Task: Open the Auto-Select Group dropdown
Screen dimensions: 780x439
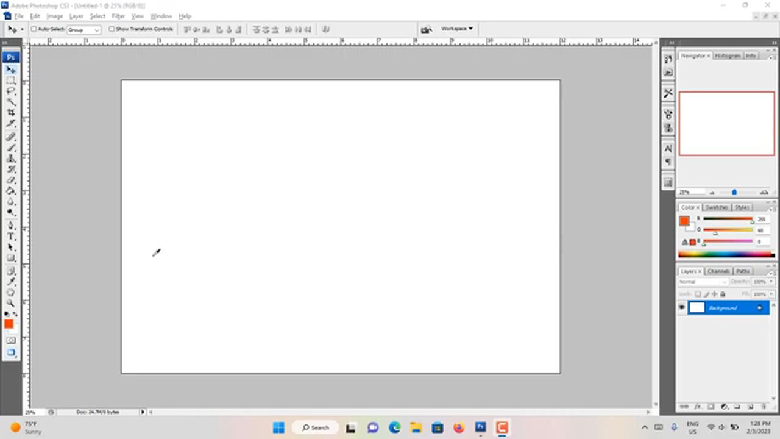Action: 84,29
